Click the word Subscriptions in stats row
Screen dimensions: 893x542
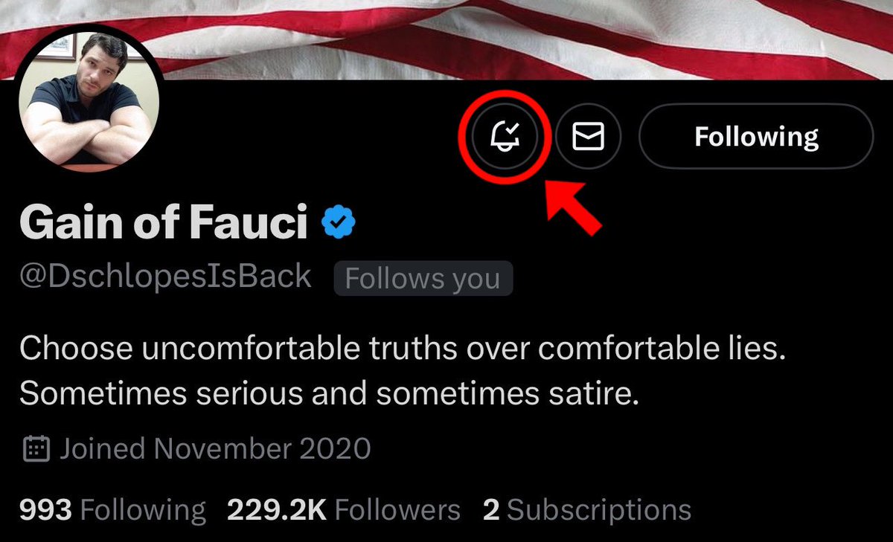coord(599,510)
